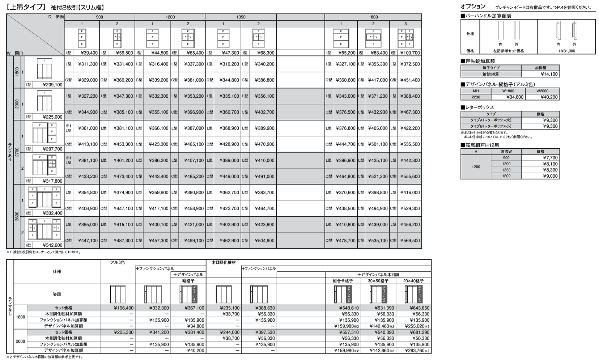This screenshot has height=364, width=599.
Task: Select the W2700 type 1 door diagram above ¥297,700
Action: pos(44,133)
